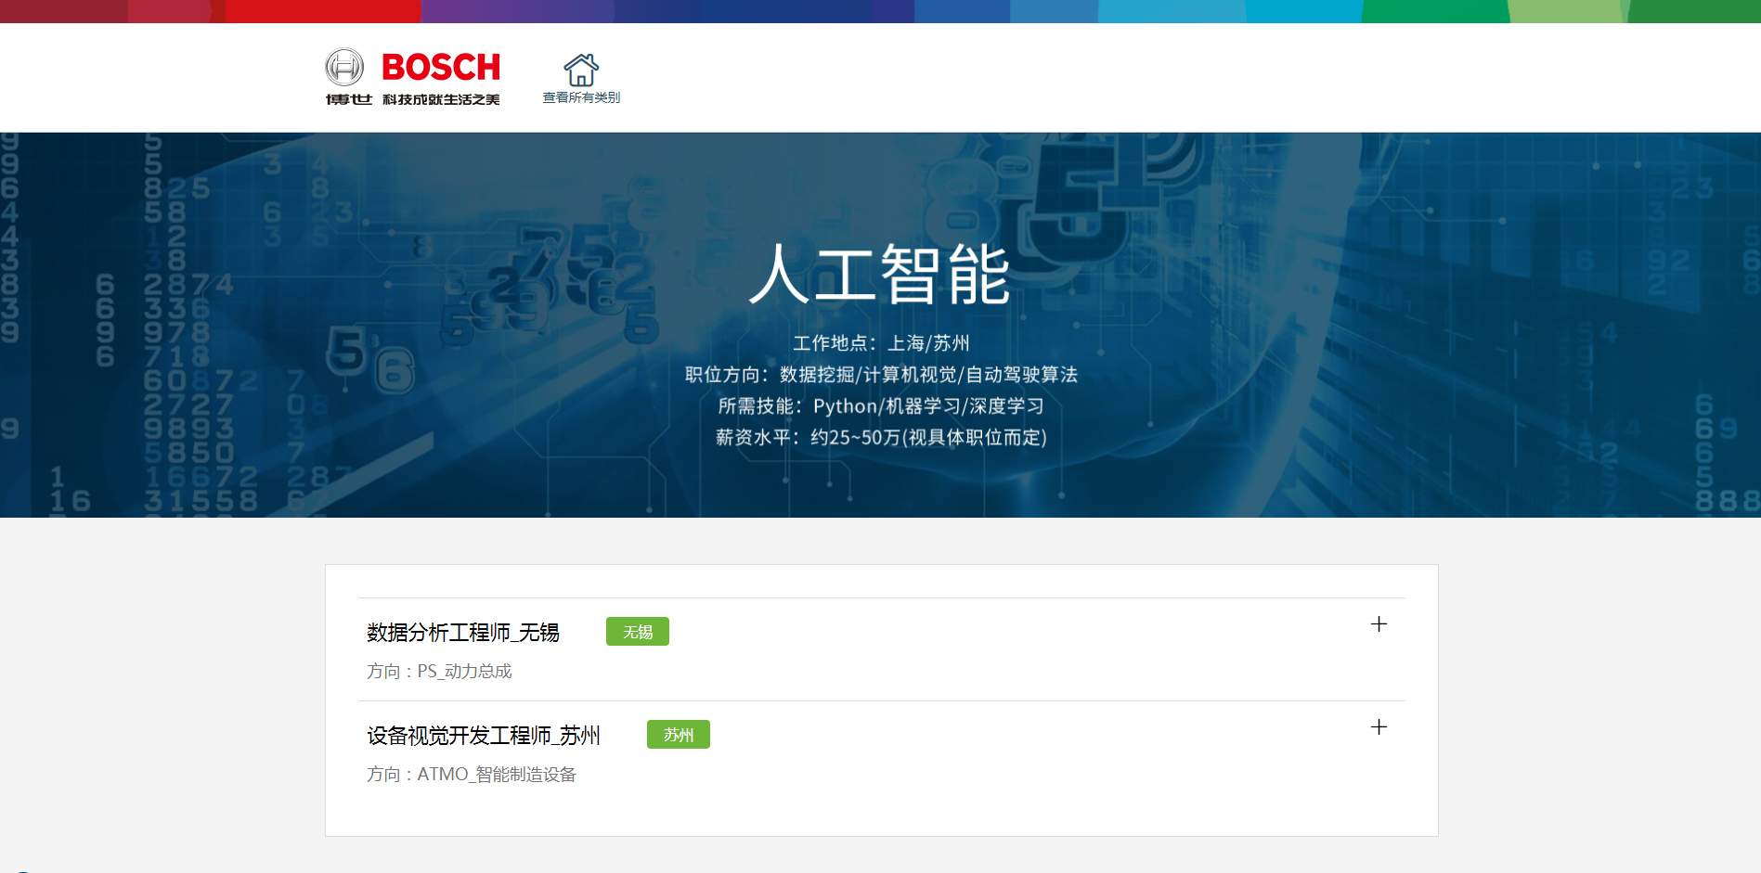Click the green 无锡 location tag
The width and height of the screenshot is (1761, 873).
(638, 632)
